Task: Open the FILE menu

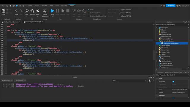Action: click(x=3, y=6)
